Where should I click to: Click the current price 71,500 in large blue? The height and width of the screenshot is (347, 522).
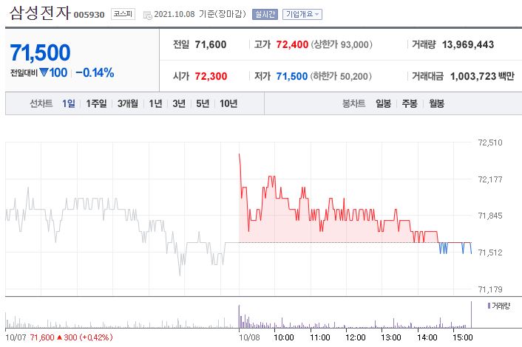click(40, 53)
